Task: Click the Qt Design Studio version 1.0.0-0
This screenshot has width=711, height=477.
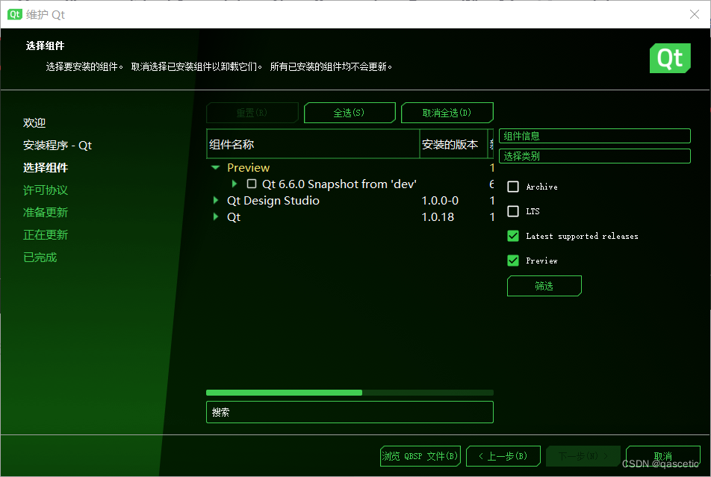Action: (x=440, y=200)
